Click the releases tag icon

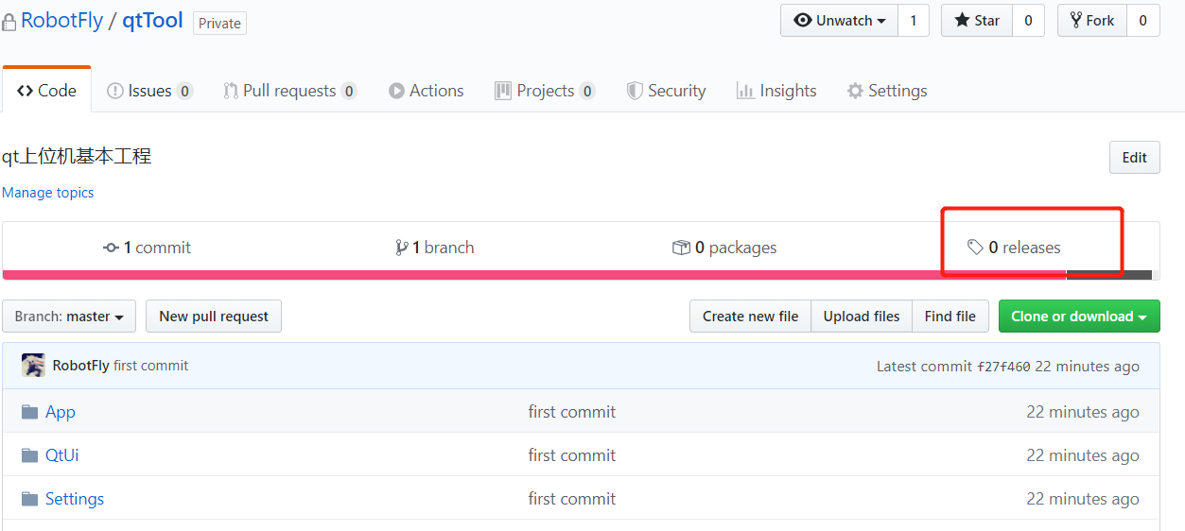click(975, 248)
